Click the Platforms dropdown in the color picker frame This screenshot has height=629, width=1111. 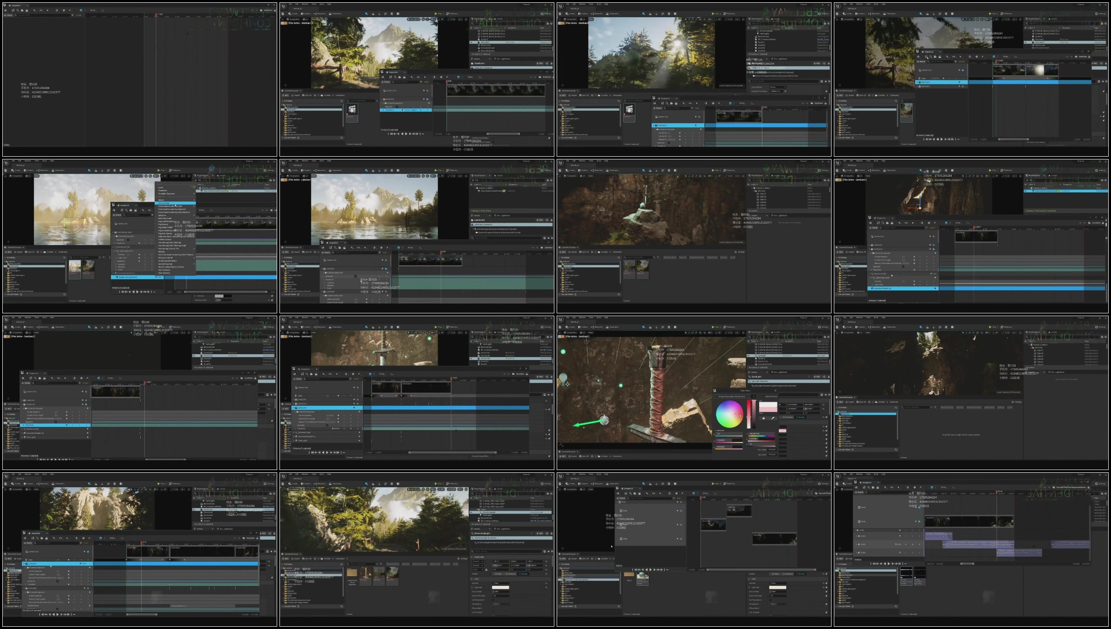(x=729, y=327)
